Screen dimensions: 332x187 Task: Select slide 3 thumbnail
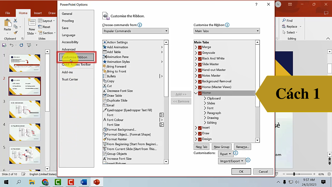tap(25, 109)
